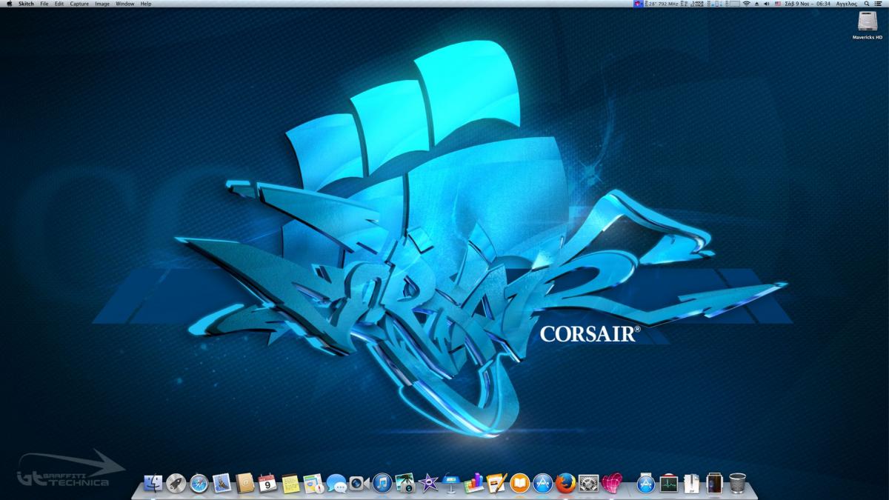Screen dimensions: 889x500
Task: Open the Trash in the dock
Action: [x=737, y=484]
